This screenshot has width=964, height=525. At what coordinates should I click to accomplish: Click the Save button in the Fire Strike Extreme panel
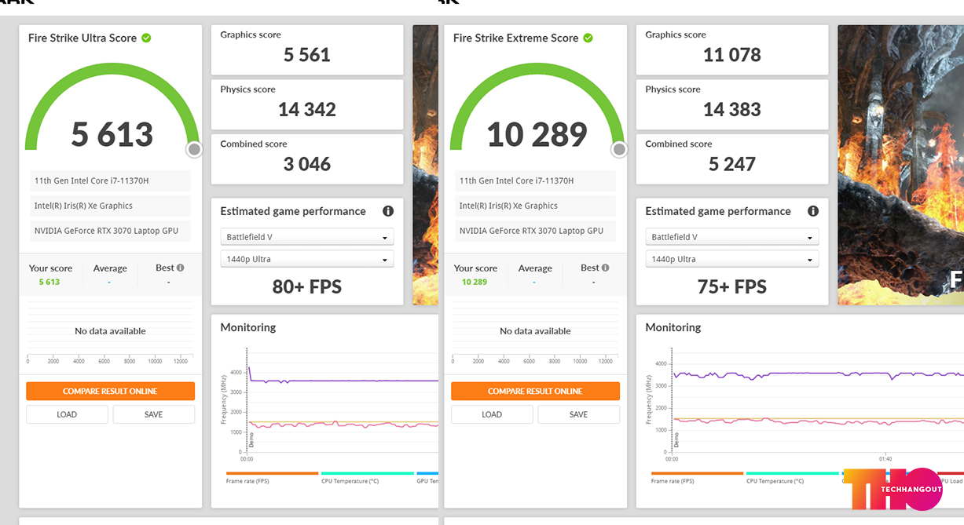(x=579, y=414)
